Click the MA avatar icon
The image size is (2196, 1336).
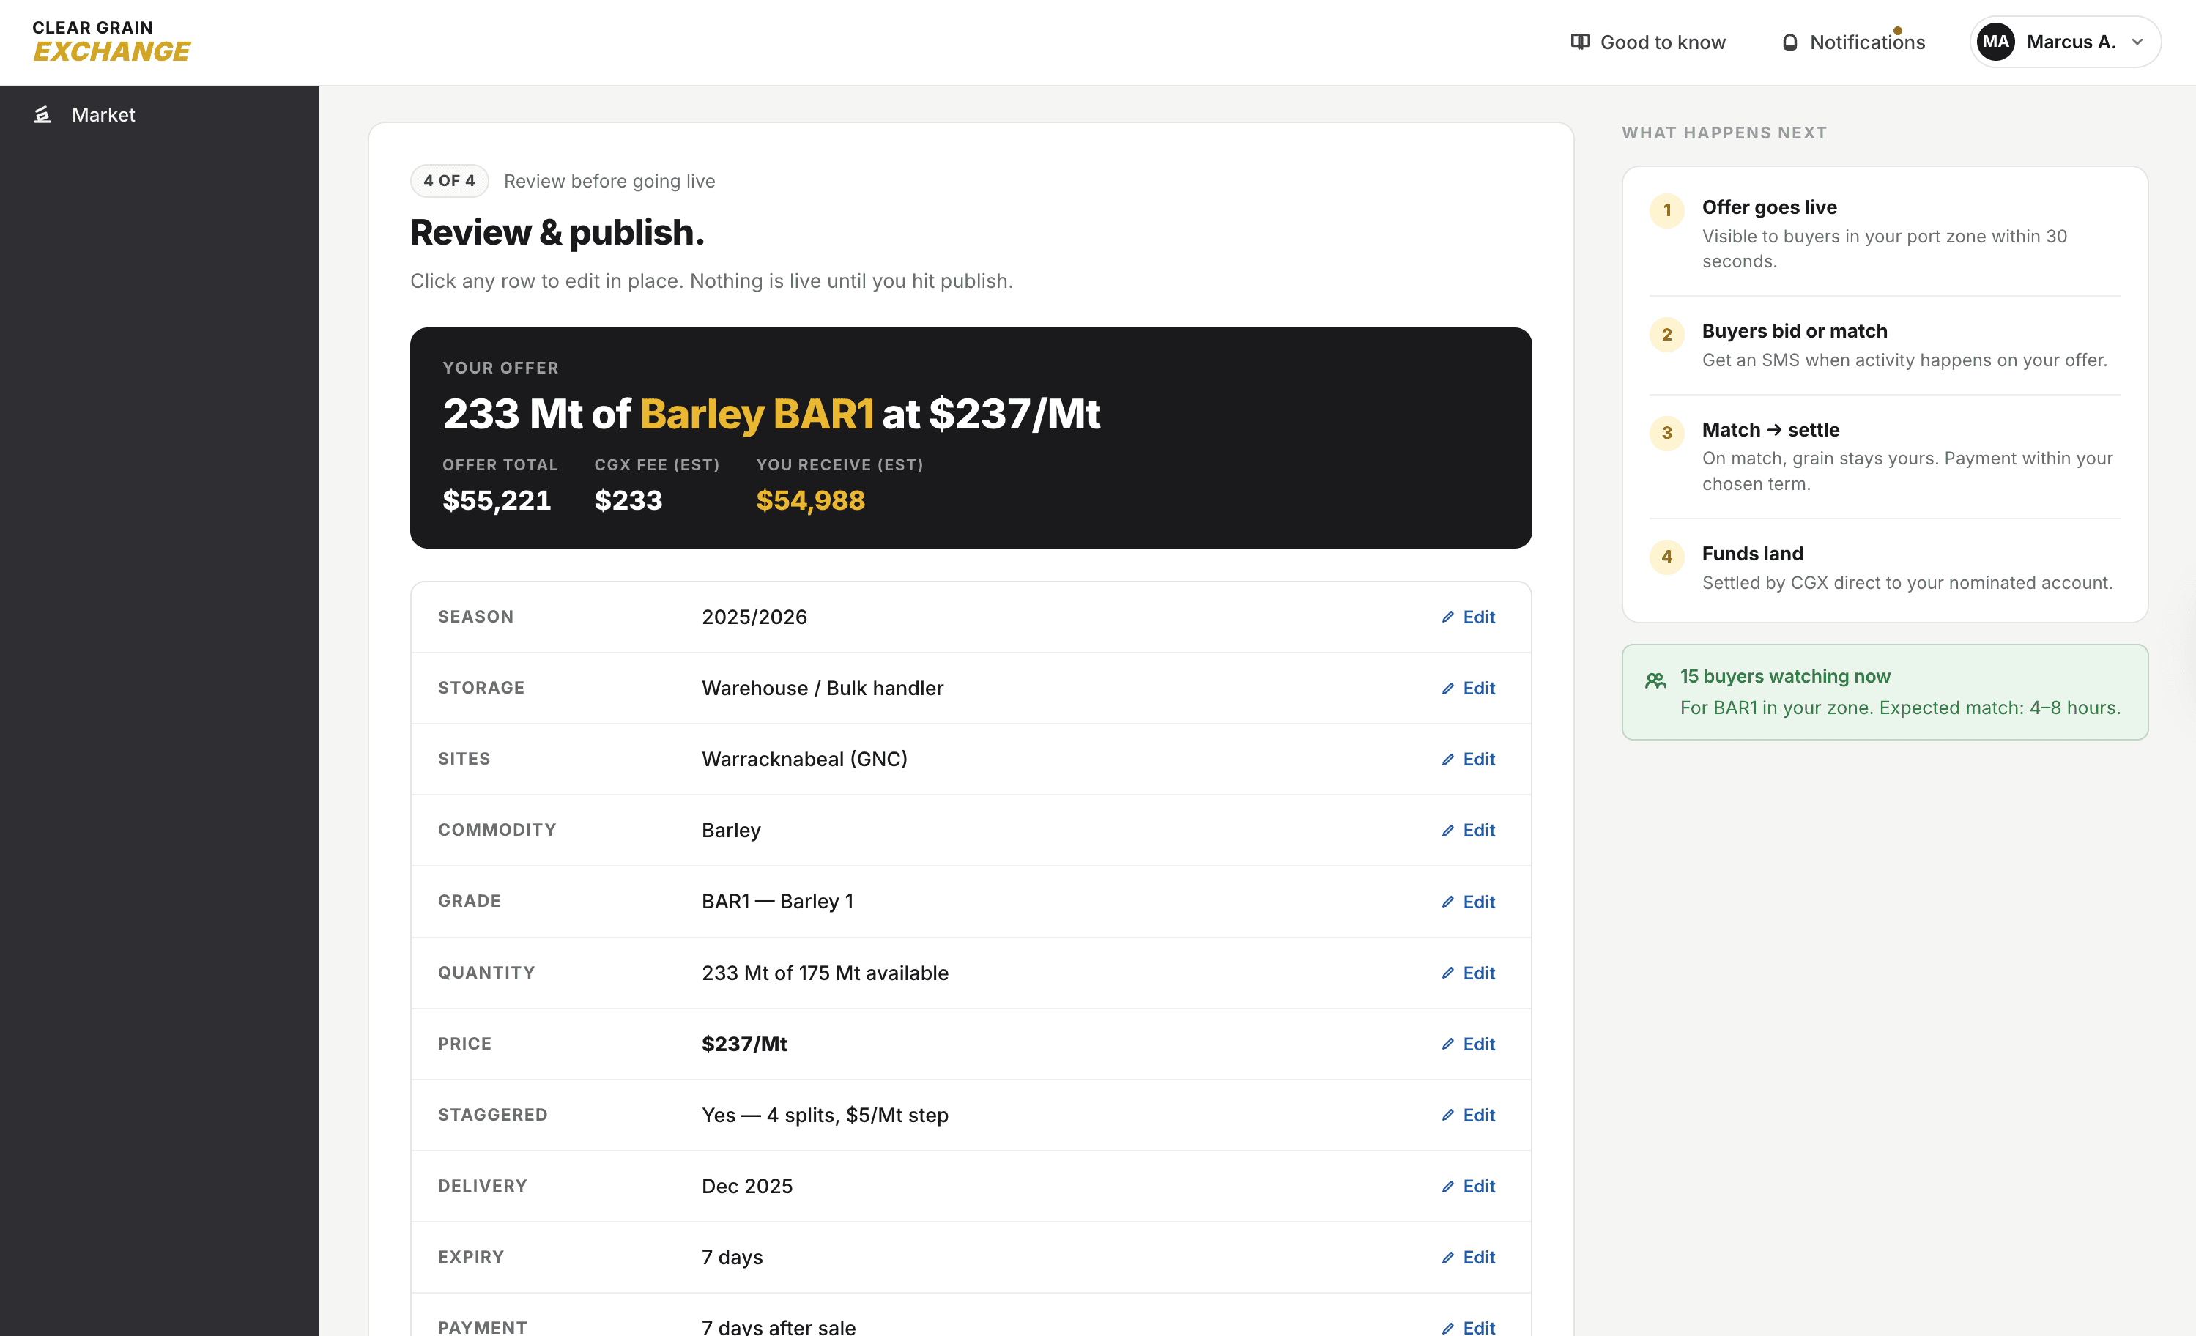pyautogui.click(x=1995, y=41)
